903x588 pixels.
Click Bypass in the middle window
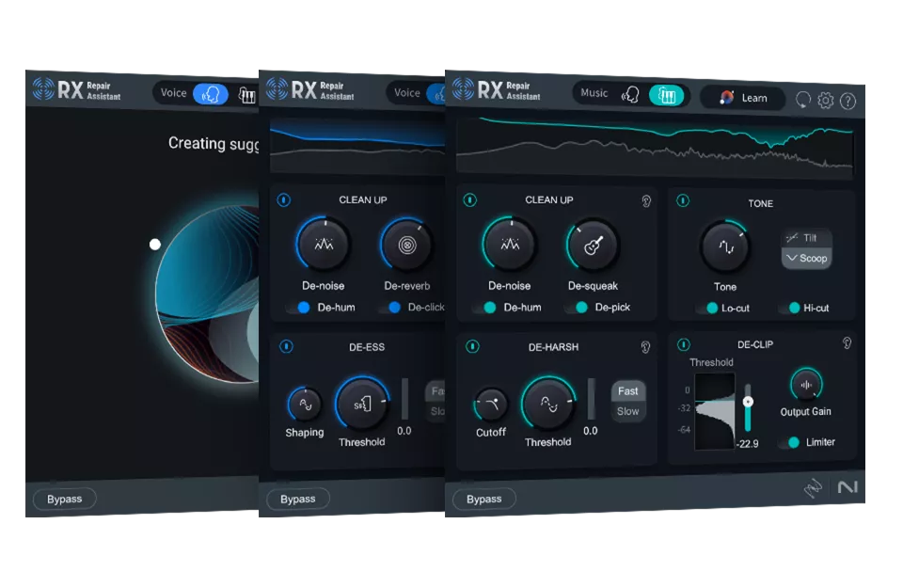pyautogui.click(x=298, y=499)
